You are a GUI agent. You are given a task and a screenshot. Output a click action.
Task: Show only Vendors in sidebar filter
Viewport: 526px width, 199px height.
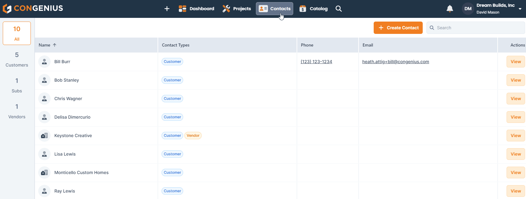[17, 111]
